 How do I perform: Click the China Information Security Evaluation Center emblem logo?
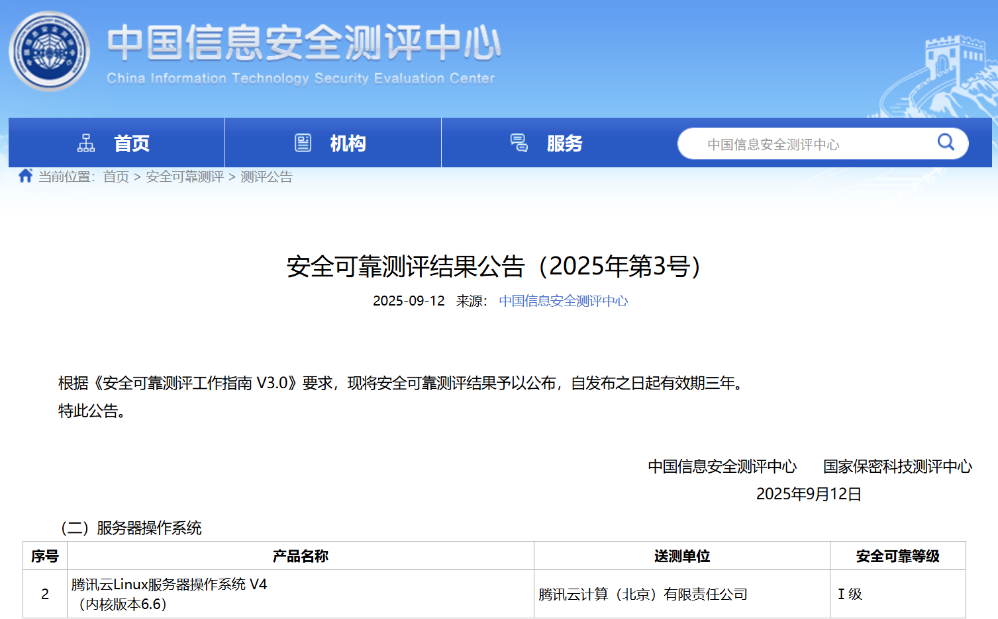(49, 51)
